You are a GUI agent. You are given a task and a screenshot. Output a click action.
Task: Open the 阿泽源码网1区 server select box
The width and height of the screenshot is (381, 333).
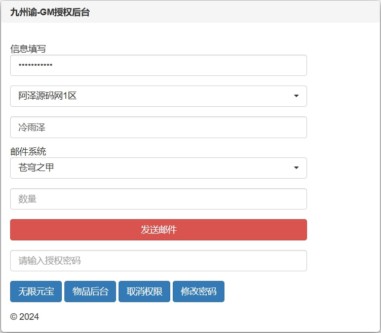(x=158, y=96)
